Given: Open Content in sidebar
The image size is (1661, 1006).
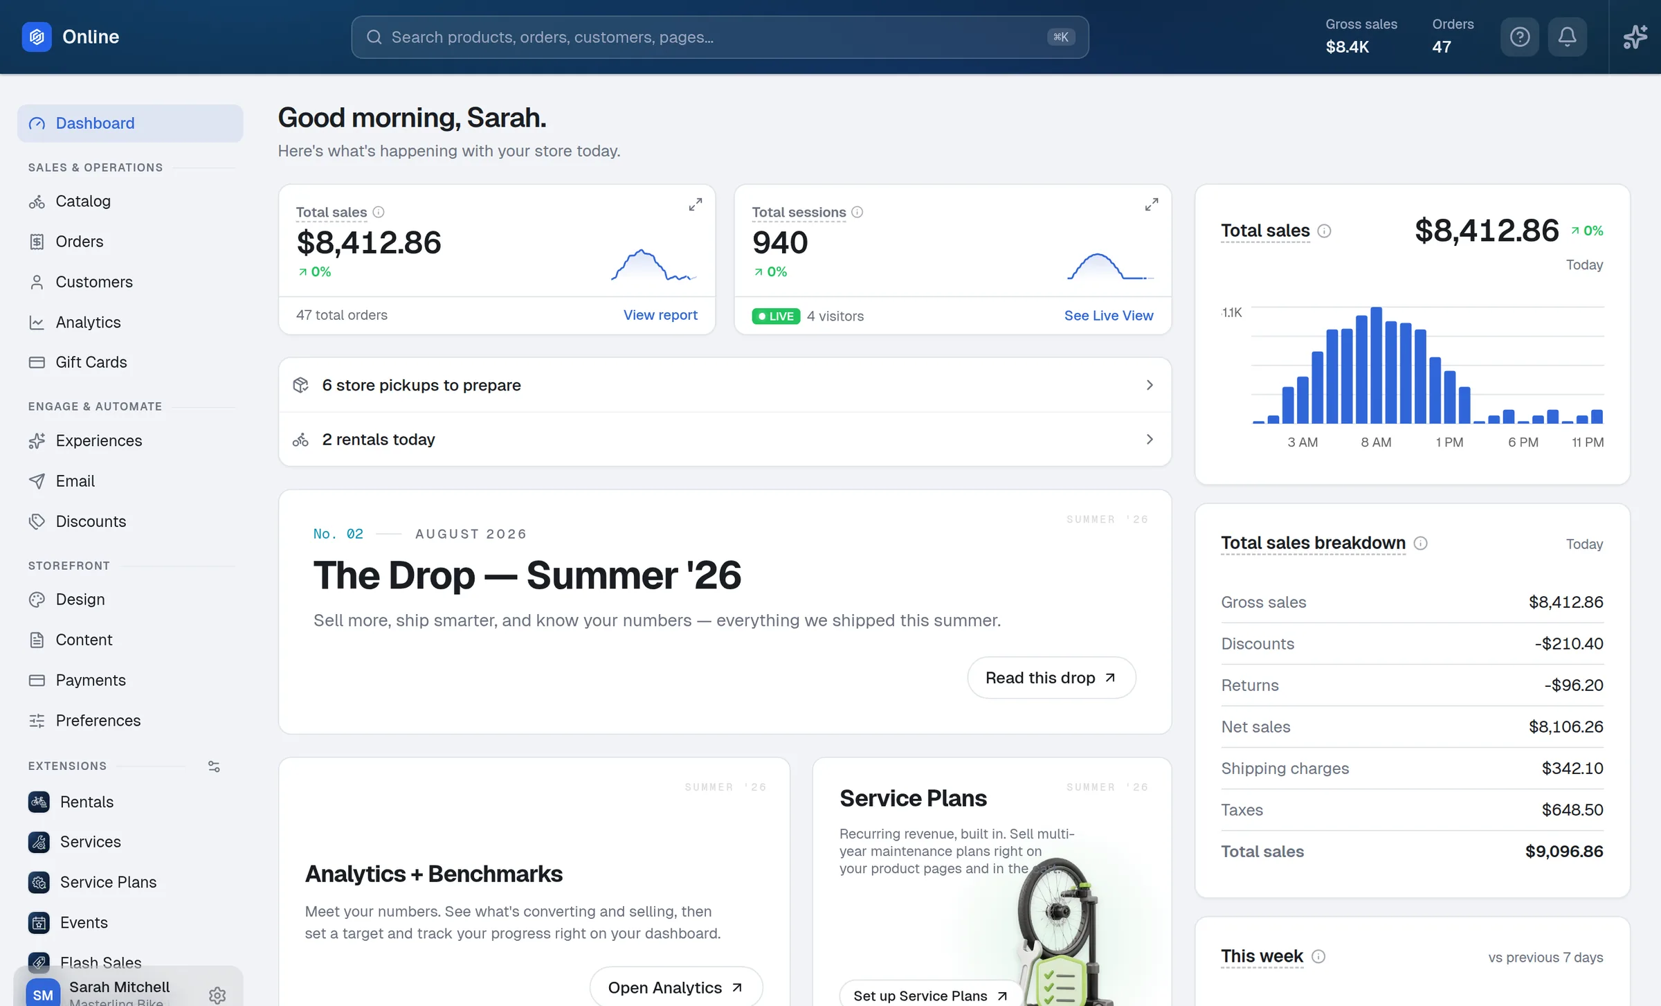Looking at the screenshot, I should tap(130, 640).
